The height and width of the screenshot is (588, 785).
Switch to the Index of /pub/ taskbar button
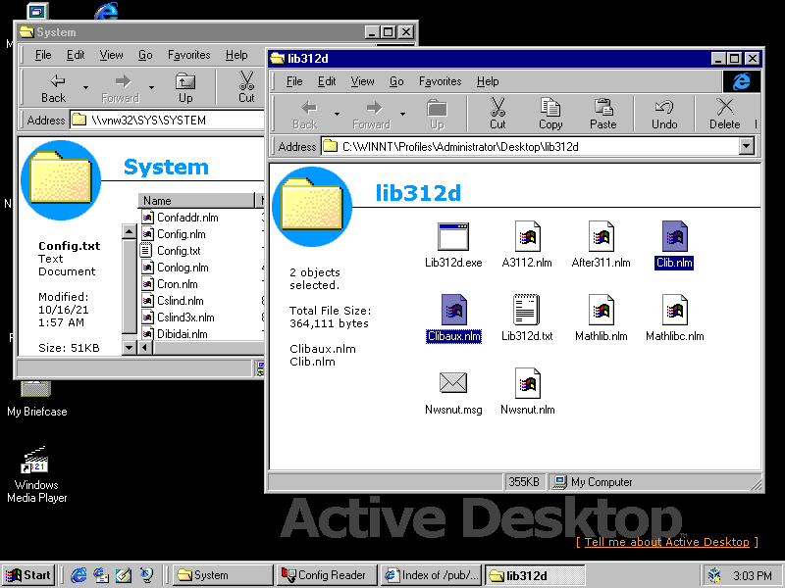tap(431, 575)
